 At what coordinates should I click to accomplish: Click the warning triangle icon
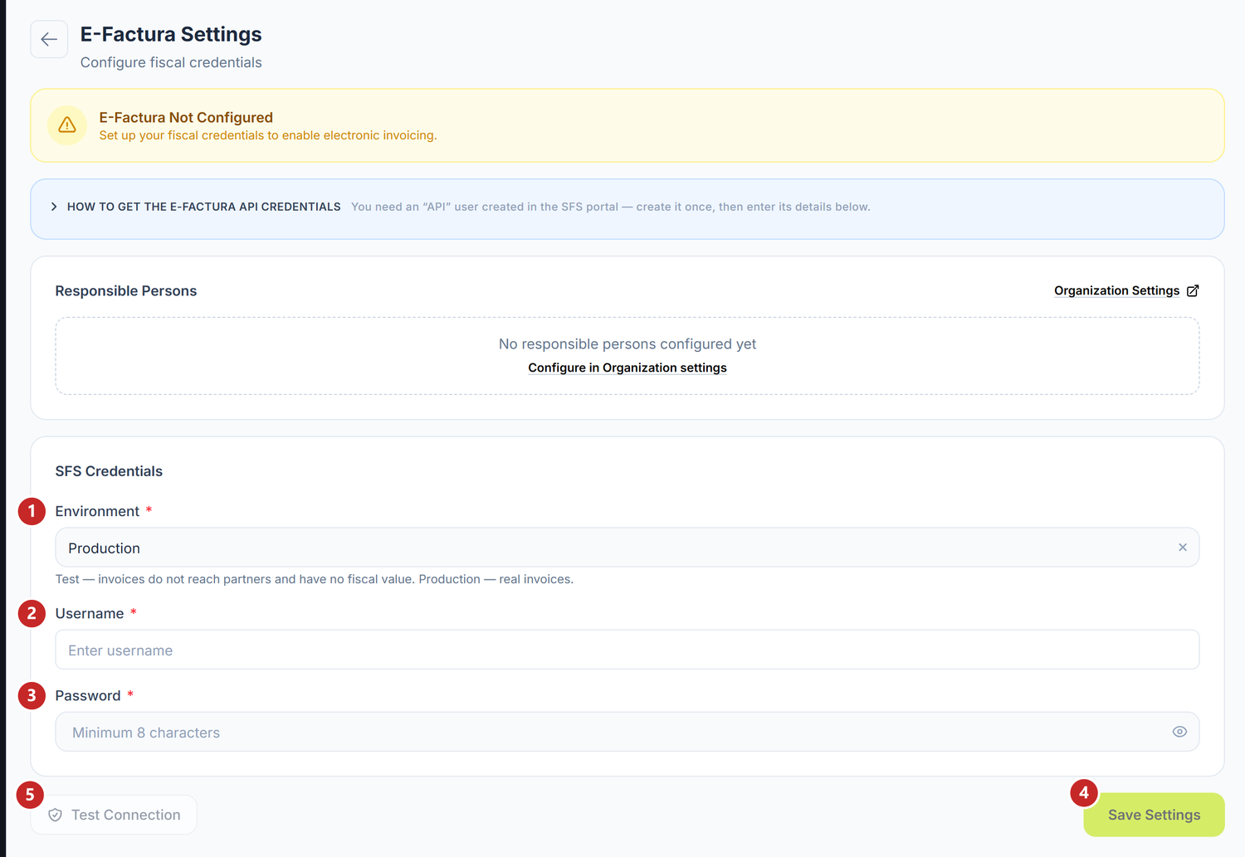coord(67,125)
